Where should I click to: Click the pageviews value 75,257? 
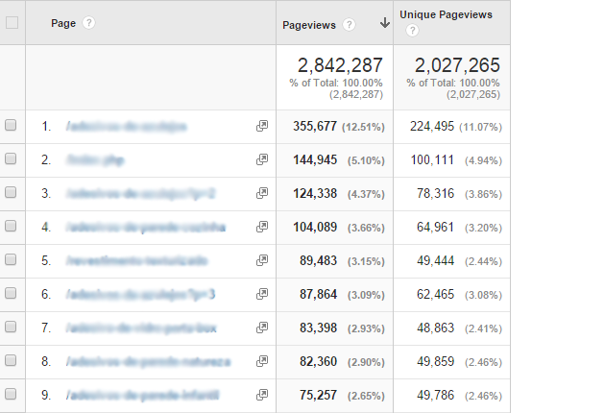pos(318,395)
